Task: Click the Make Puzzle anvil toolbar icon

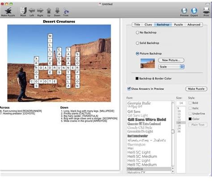Action: coord(8,11)
